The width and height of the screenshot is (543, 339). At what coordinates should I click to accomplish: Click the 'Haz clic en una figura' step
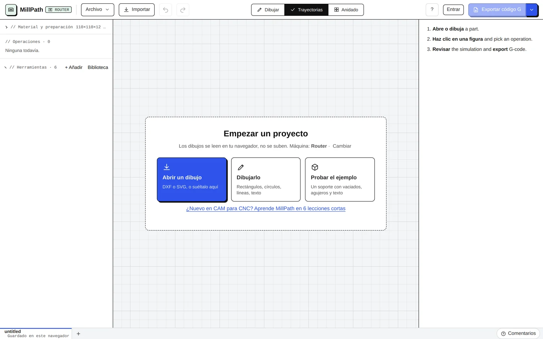point(482,39)
